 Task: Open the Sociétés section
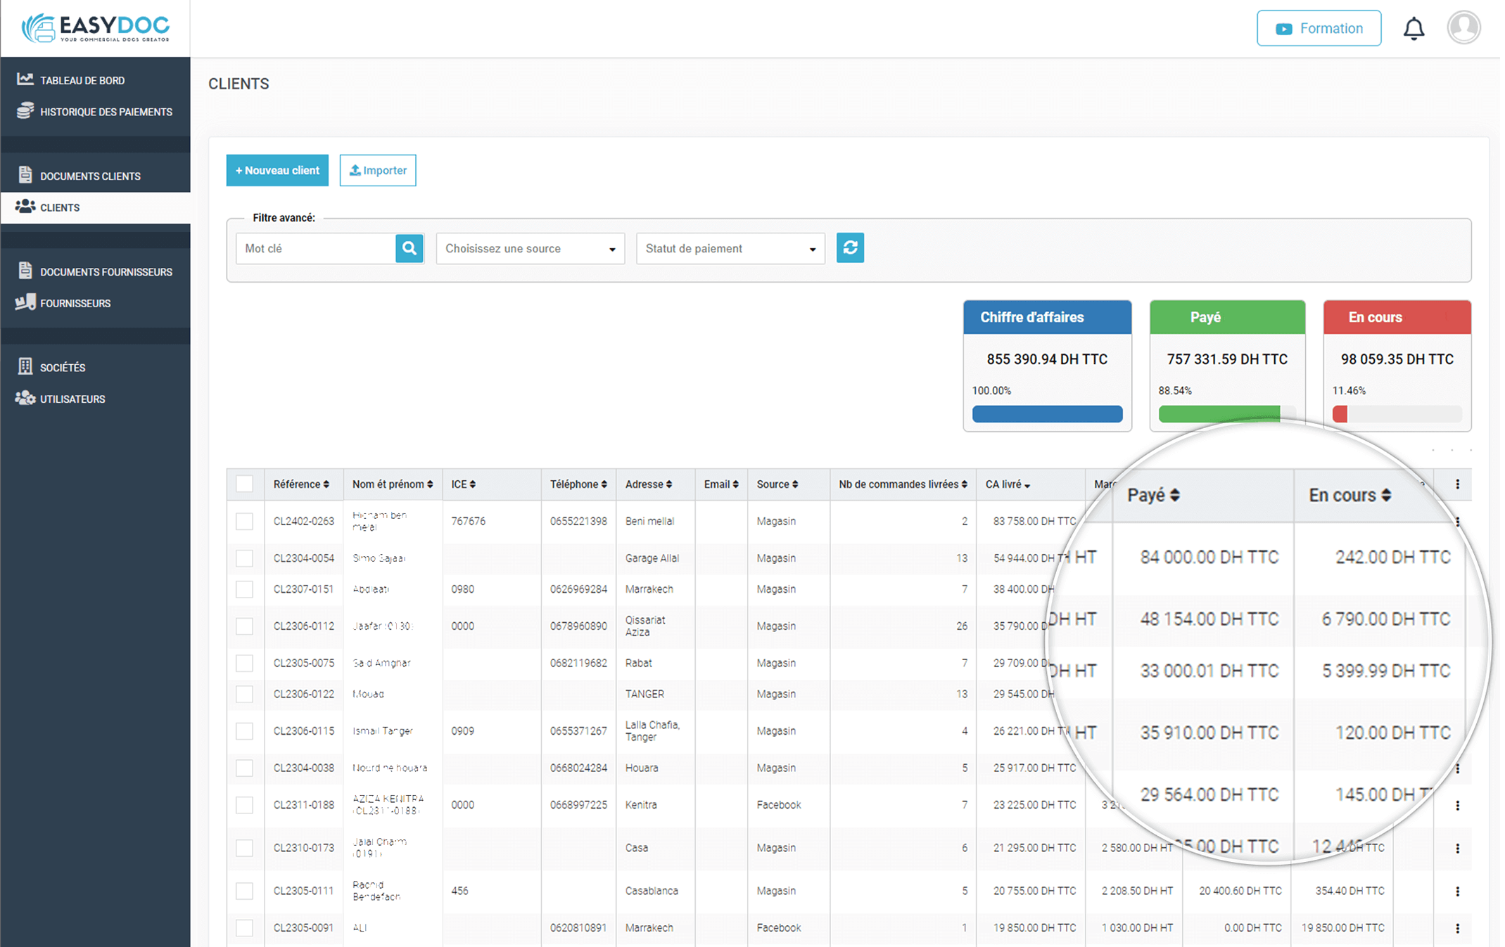[x=63, y=366]
